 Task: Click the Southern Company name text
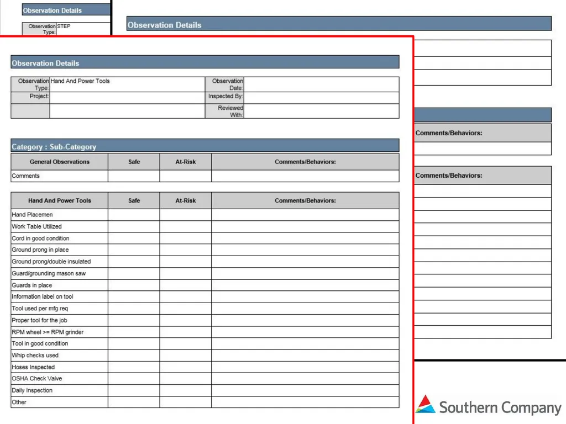(x=500, y=407)
